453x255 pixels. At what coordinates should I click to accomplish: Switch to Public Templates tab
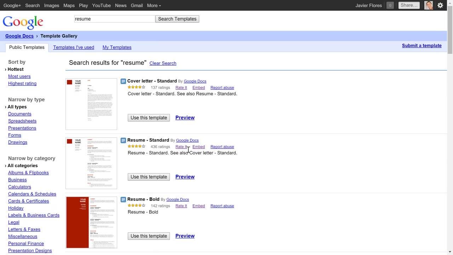tap(27, 47)
